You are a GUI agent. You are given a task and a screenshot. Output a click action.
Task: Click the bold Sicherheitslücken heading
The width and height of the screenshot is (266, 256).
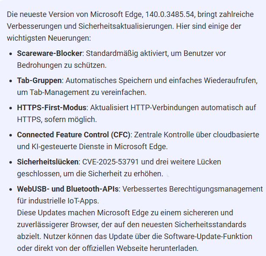coord(48,161)
